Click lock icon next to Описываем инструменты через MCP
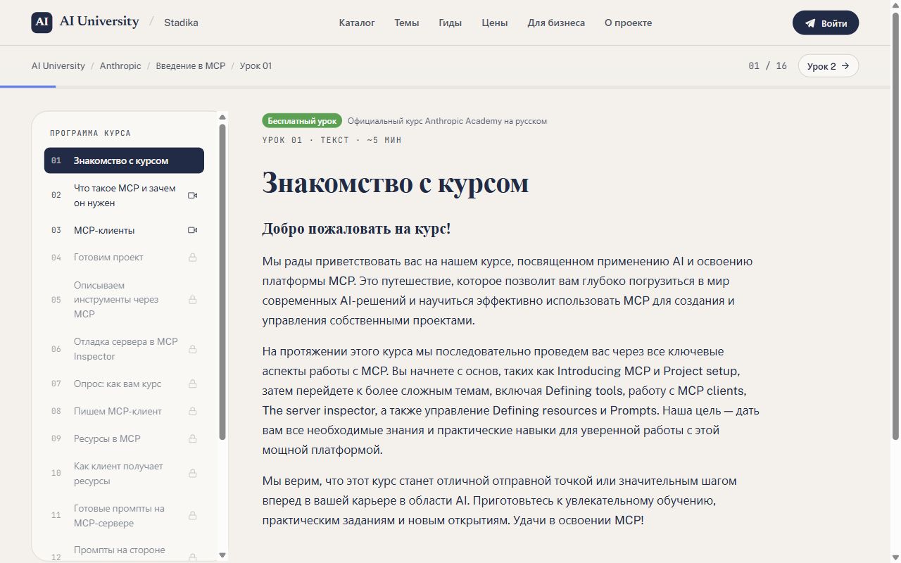The width and height of the screenshot is (901, 563). tap(192, 300)
